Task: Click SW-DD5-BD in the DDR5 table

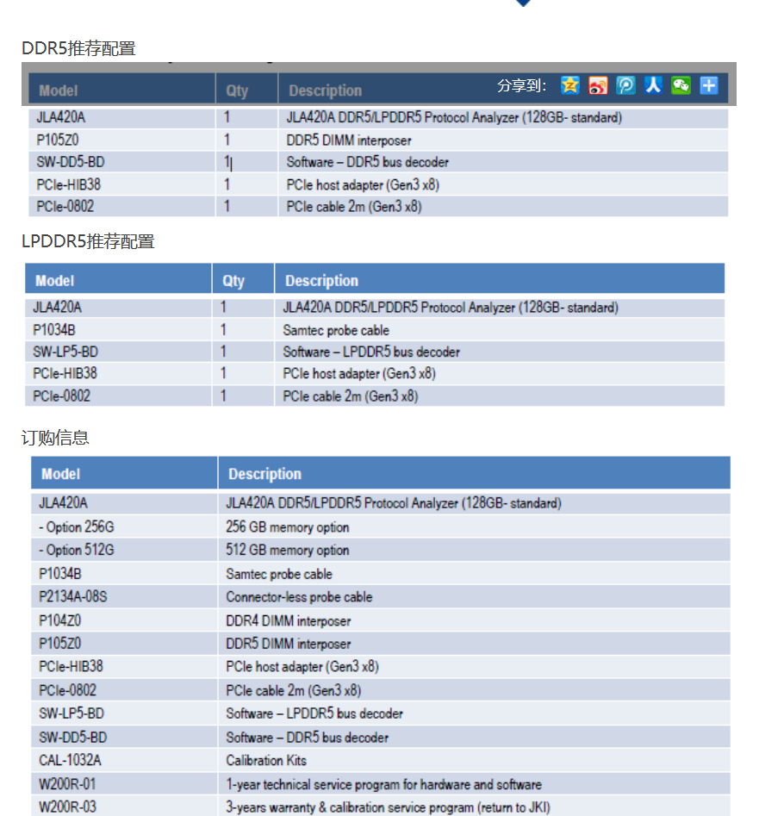Action: [x=71, y=162]
